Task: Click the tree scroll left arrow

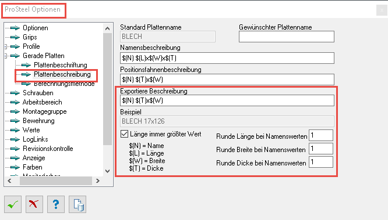Action: pyautogui.click(x=9, y=181)
